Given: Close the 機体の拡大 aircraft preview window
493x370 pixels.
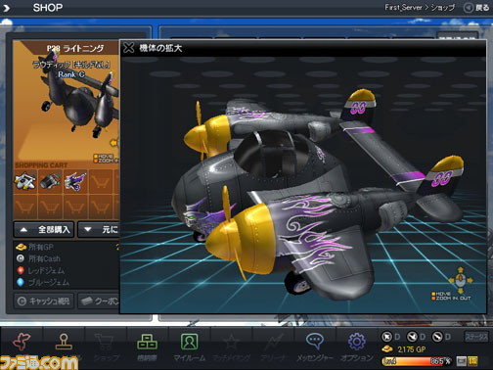Looking at the screenshot, I should click(129, 48).
